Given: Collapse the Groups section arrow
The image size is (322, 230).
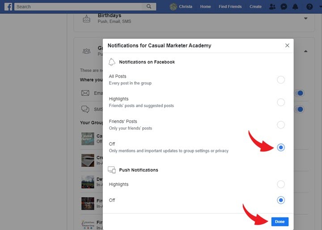Looking at the screenshot, I should pos(305,51).
